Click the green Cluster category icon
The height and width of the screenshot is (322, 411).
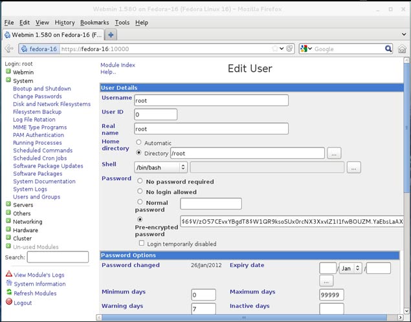(8, 238)
